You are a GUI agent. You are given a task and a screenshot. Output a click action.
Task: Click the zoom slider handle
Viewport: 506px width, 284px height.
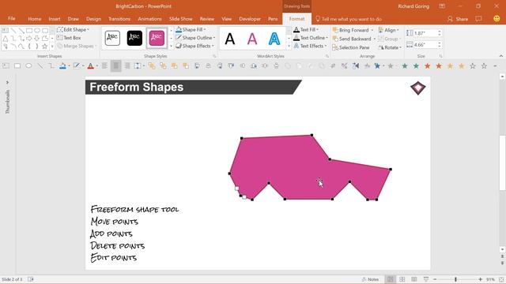pyautogui.click(x=455, y=279)
